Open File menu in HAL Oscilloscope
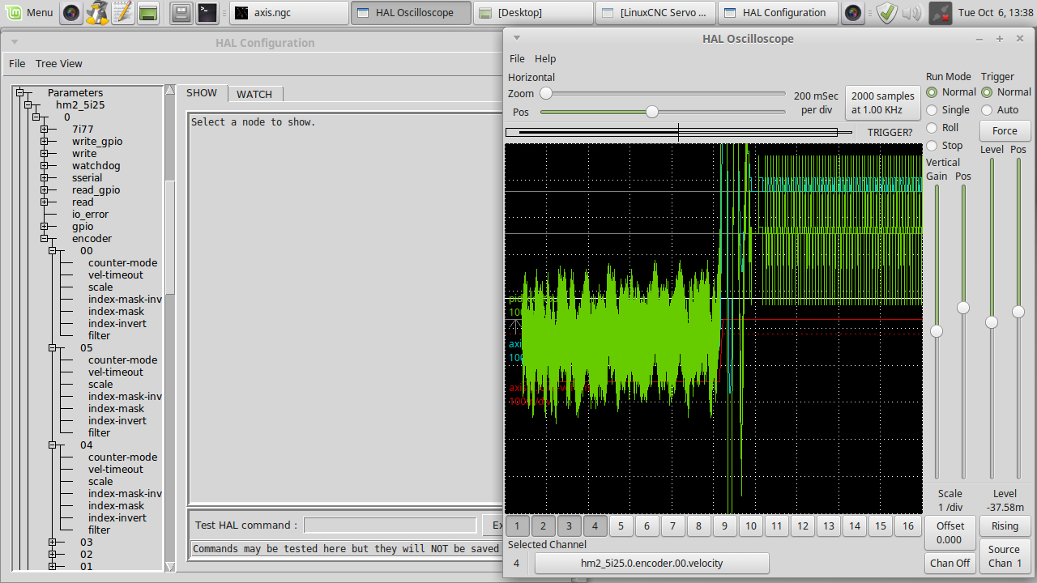The image size is (1037, 583). [517, 58]
